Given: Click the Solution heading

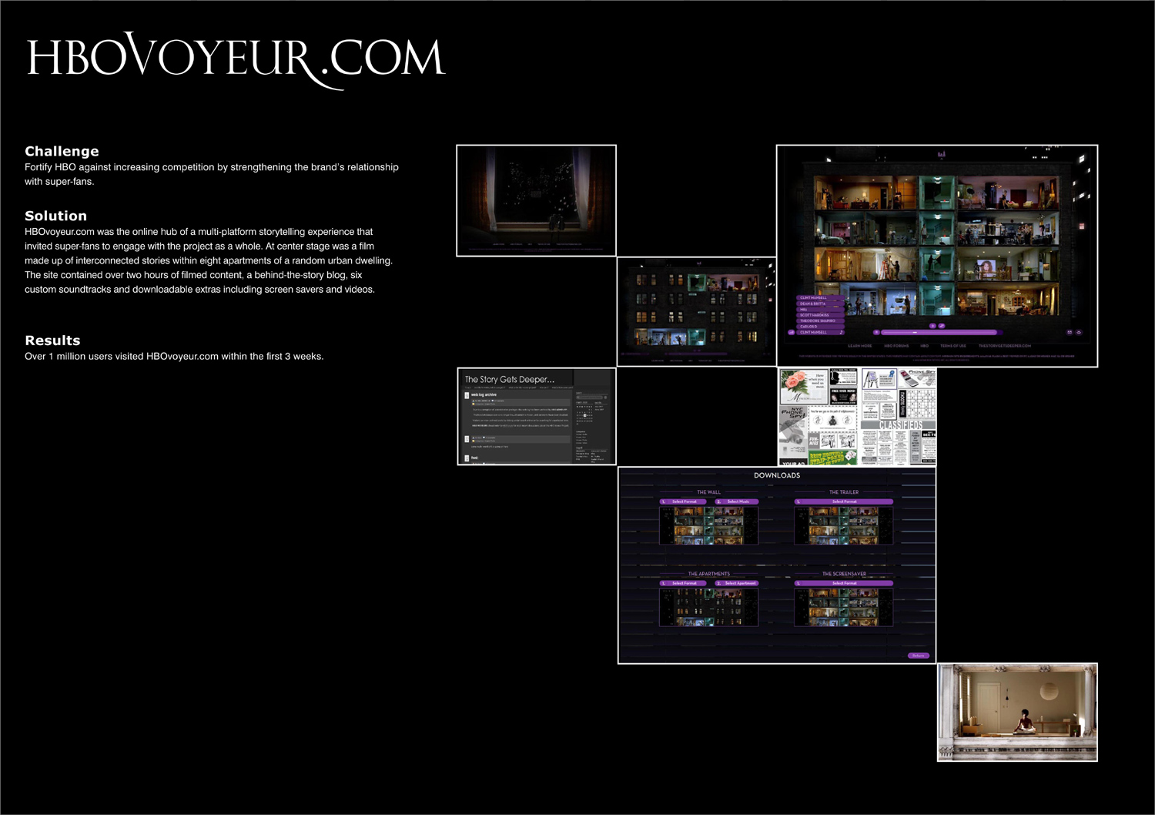Looking at the screenshot, I should pos(55,216).
